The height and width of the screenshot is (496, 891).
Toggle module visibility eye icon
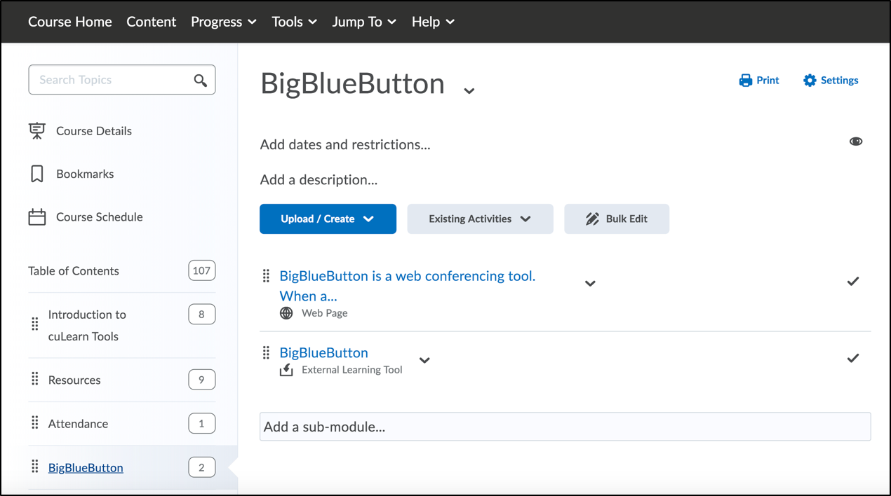tap(856, 142)
